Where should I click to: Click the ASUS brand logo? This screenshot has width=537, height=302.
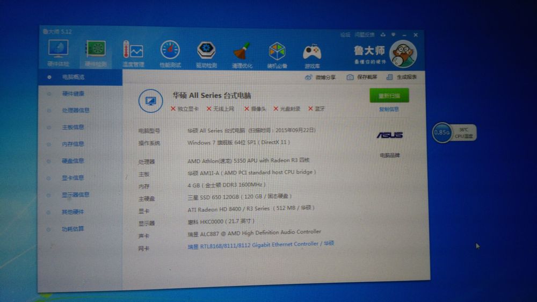[389, 135]
